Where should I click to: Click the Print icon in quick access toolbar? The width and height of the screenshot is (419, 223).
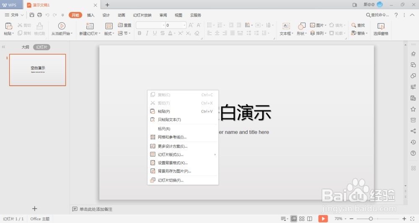pos(39,15)
